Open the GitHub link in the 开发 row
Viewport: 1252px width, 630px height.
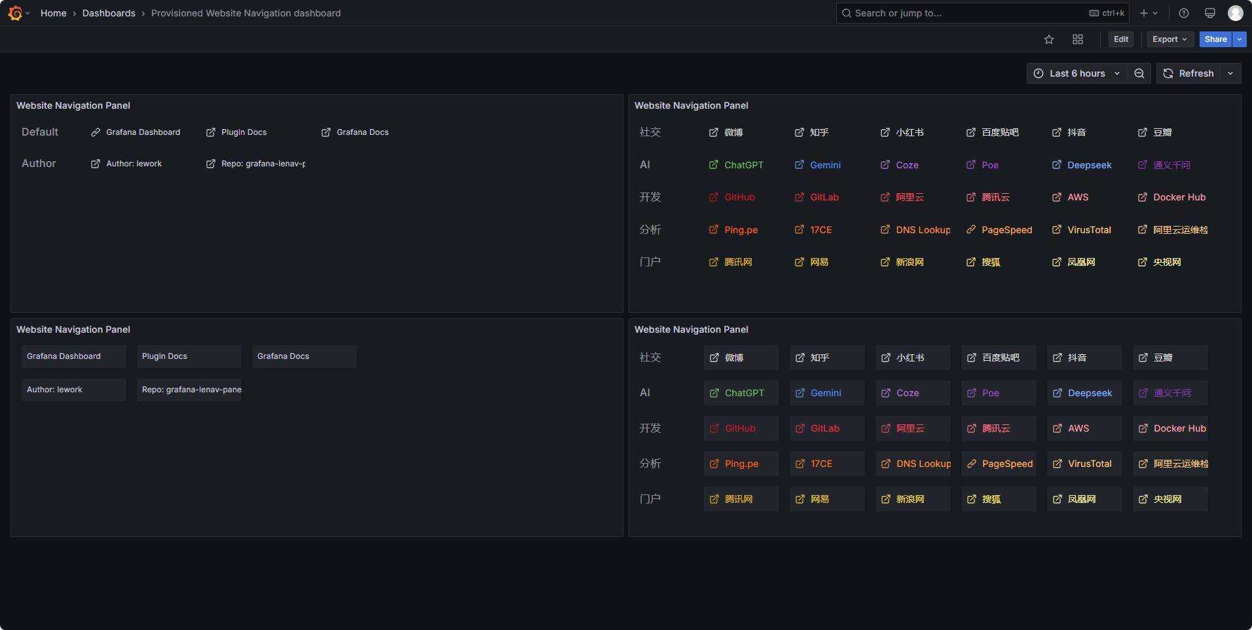(740, 197)
